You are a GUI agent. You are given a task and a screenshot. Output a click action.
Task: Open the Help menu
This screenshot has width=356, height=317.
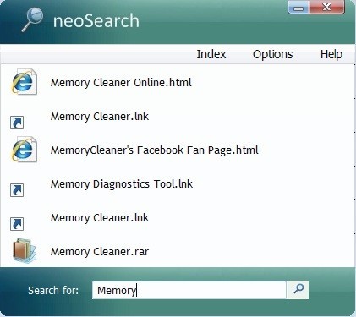[x=331, y=54]
